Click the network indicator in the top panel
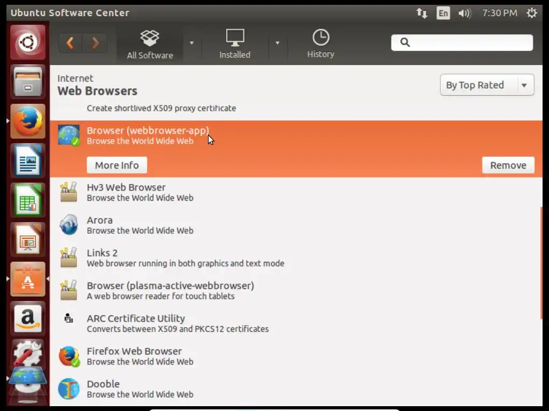The height and width of the screenshot is (411, 549). click(421, 13)
